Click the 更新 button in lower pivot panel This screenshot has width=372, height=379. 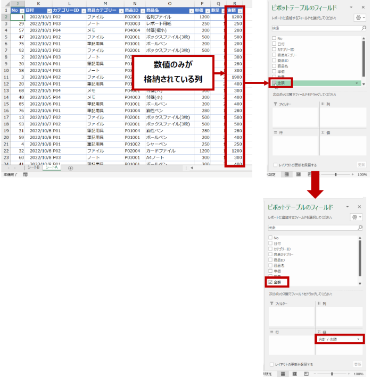(x=358, y=364)
